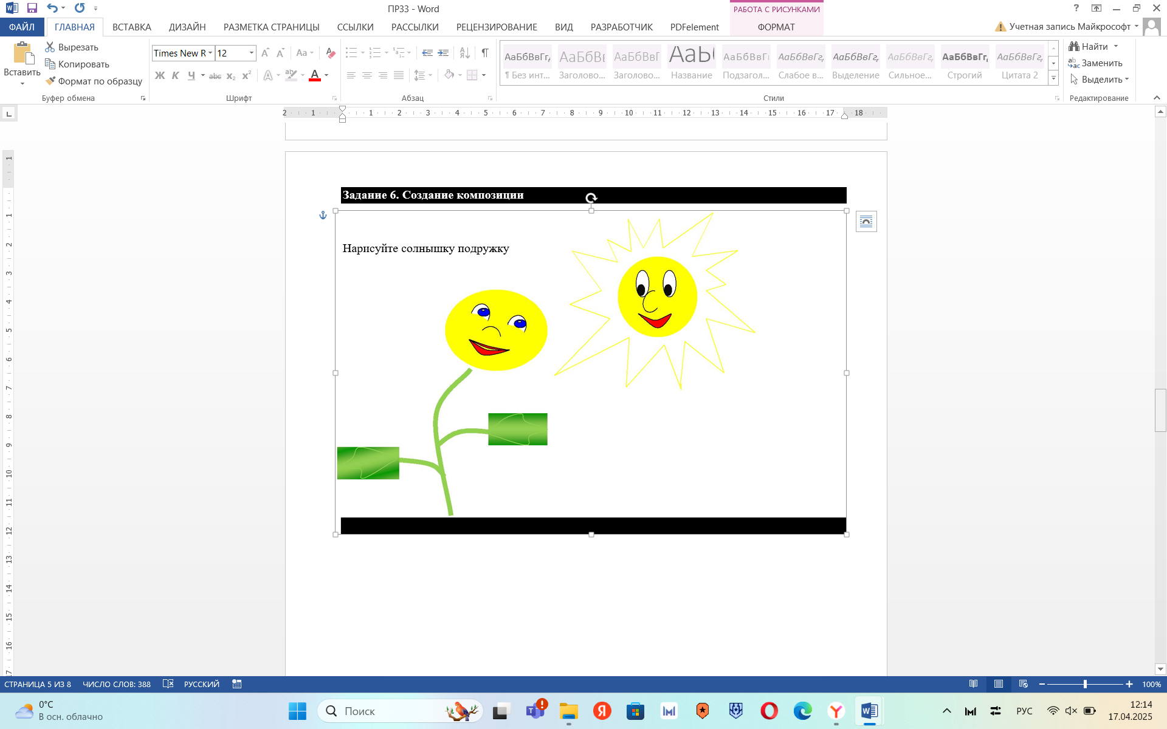Switch to the РАЗМЕТКА СТРАНИЦЫ tab
The image size is (1167, 729).
tap(271, 27)
